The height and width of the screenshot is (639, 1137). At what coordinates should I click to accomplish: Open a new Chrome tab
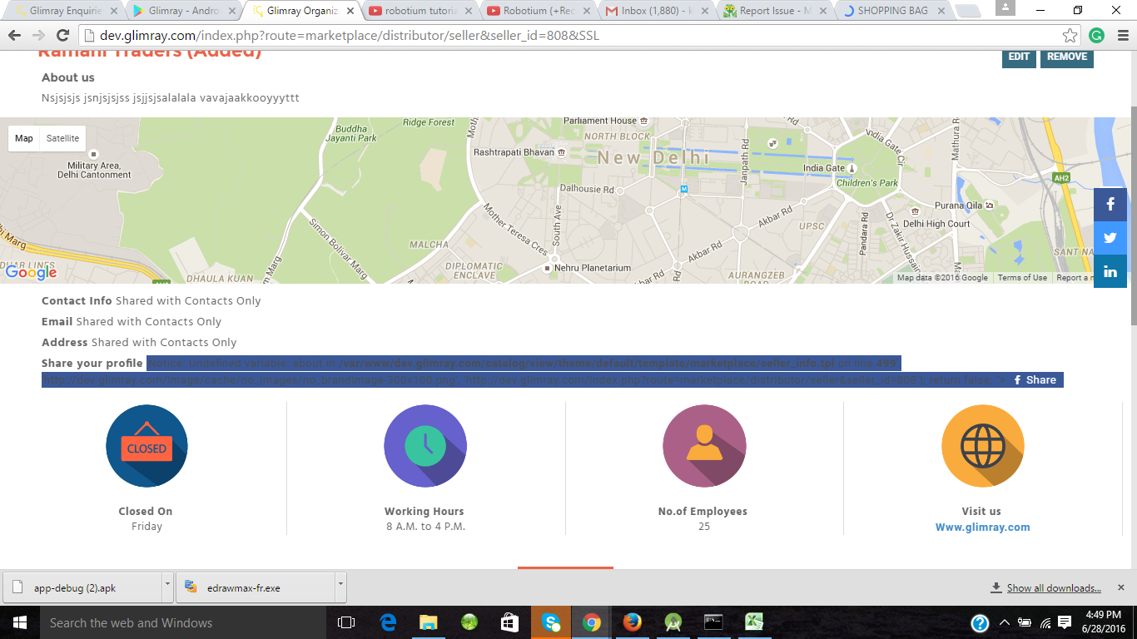pyautogui.click(x=966, y=12)
